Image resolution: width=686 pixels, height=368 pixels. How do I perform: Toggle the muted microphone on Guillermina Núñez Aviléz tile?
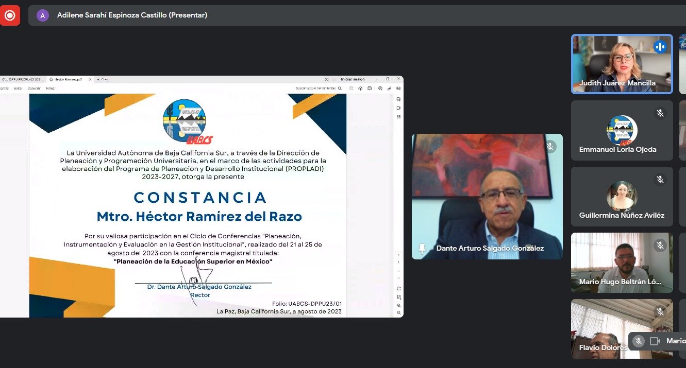(x=660, y=180)
